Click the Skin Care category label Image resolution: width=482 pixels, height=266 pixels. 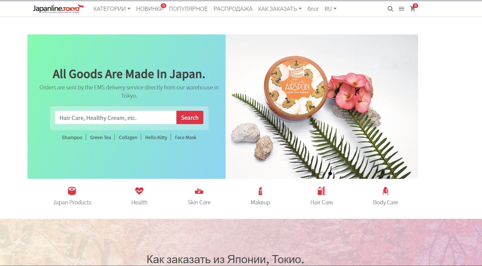click(199, 202)
